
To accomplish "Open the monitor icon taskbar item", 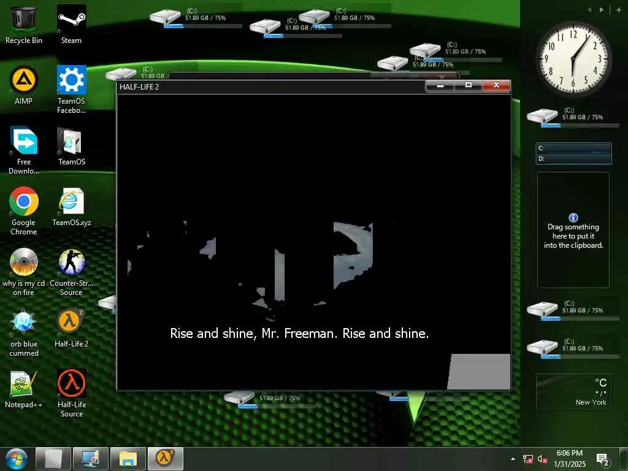I will (x=91, y=459).
